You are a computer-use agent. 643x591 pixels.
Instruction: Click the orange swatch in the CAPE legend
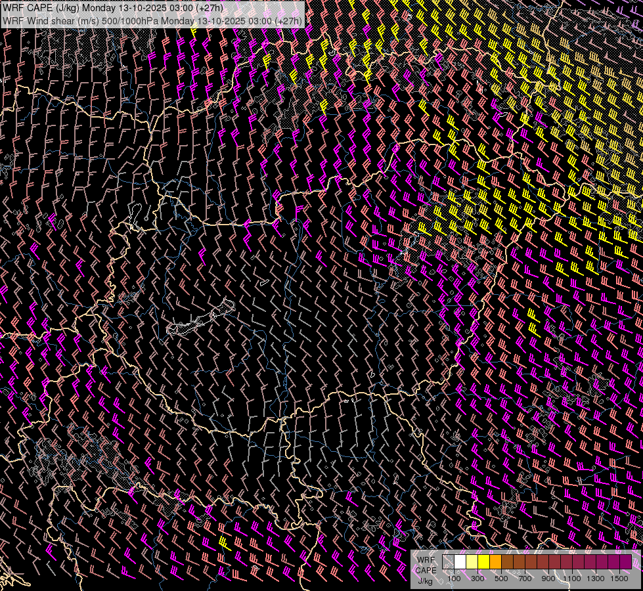[495, 562]
